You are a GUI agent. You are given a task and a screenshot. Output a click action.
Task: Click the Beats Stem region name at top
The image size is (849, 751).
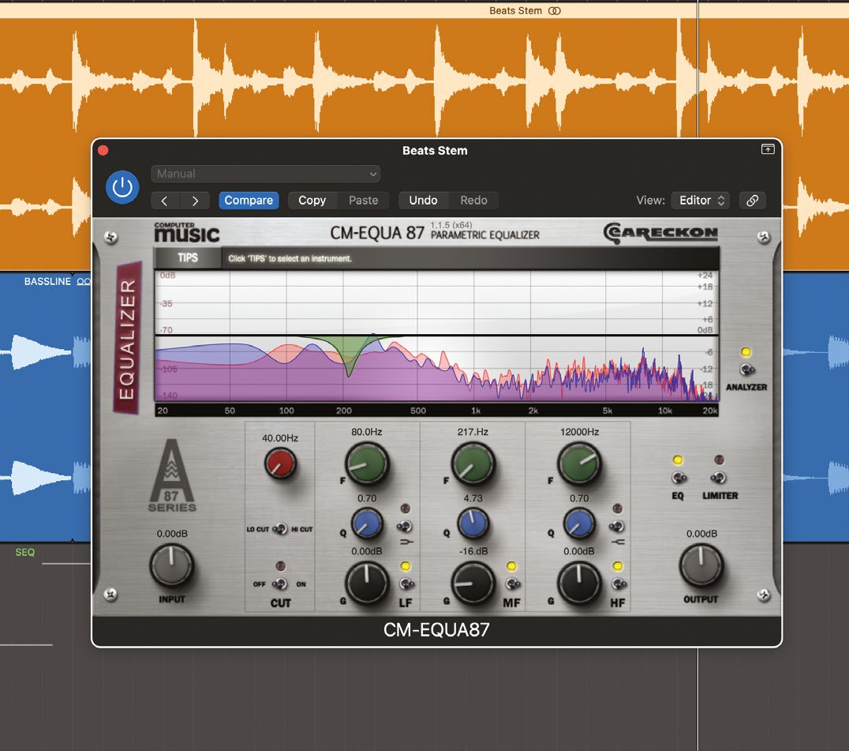click(515, 11)
